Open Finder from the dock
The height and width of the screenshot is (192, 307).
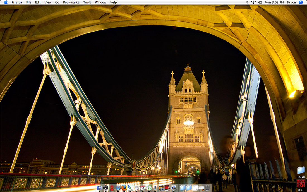pos(99,188)
